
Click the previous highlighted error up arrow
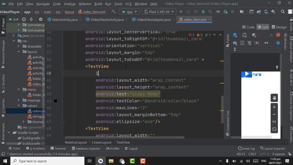(215, 35)
